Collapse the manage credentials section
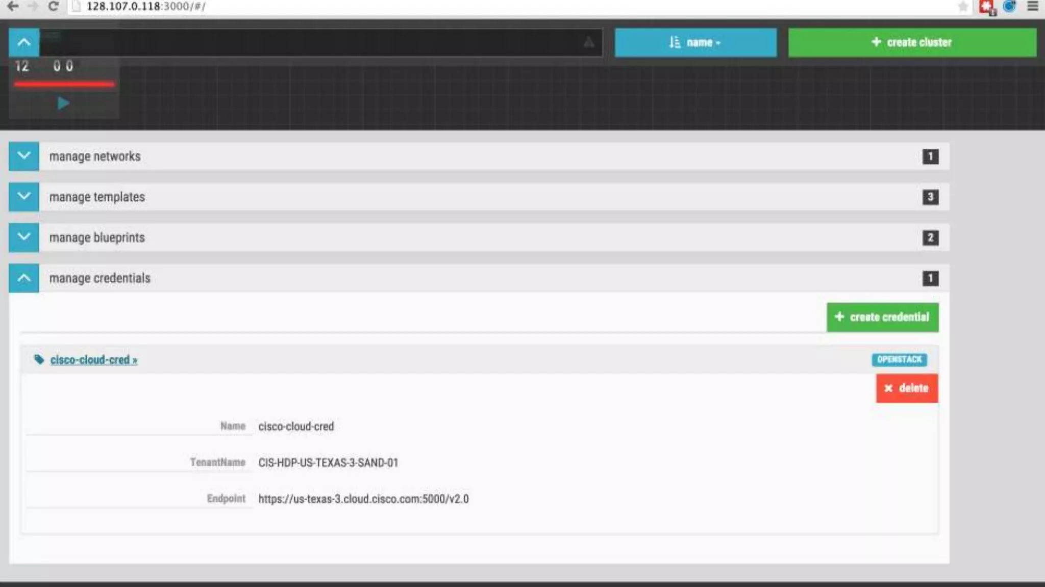The height and width of the screenshot is (587, 1045). [24, 278]
